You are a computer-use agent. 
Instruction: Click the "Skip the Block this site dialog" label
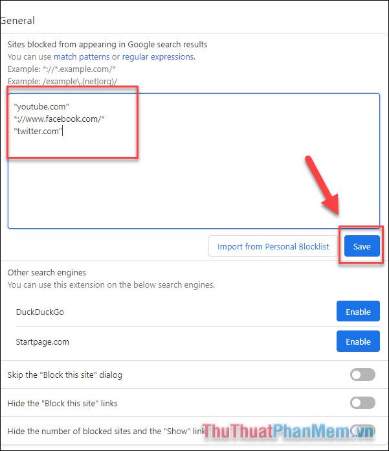tap(65, 375)
